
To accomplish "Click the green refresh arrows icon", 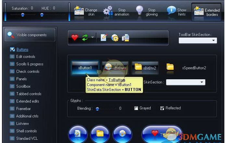I will click(x=85, y=38).
